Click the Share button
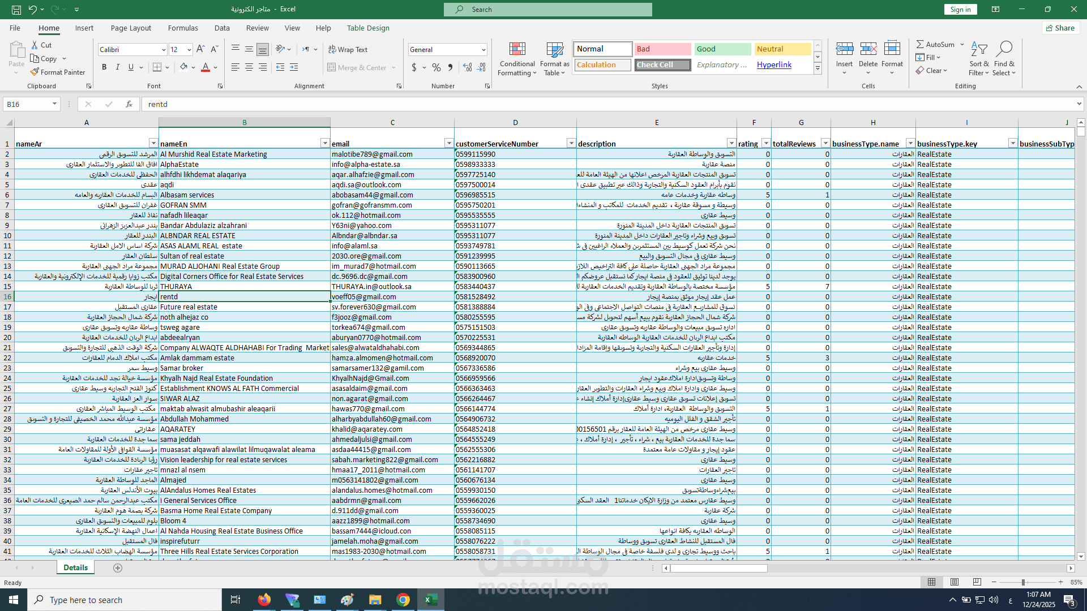This screenshot has width=1087, height=611. click(1060, 28)
